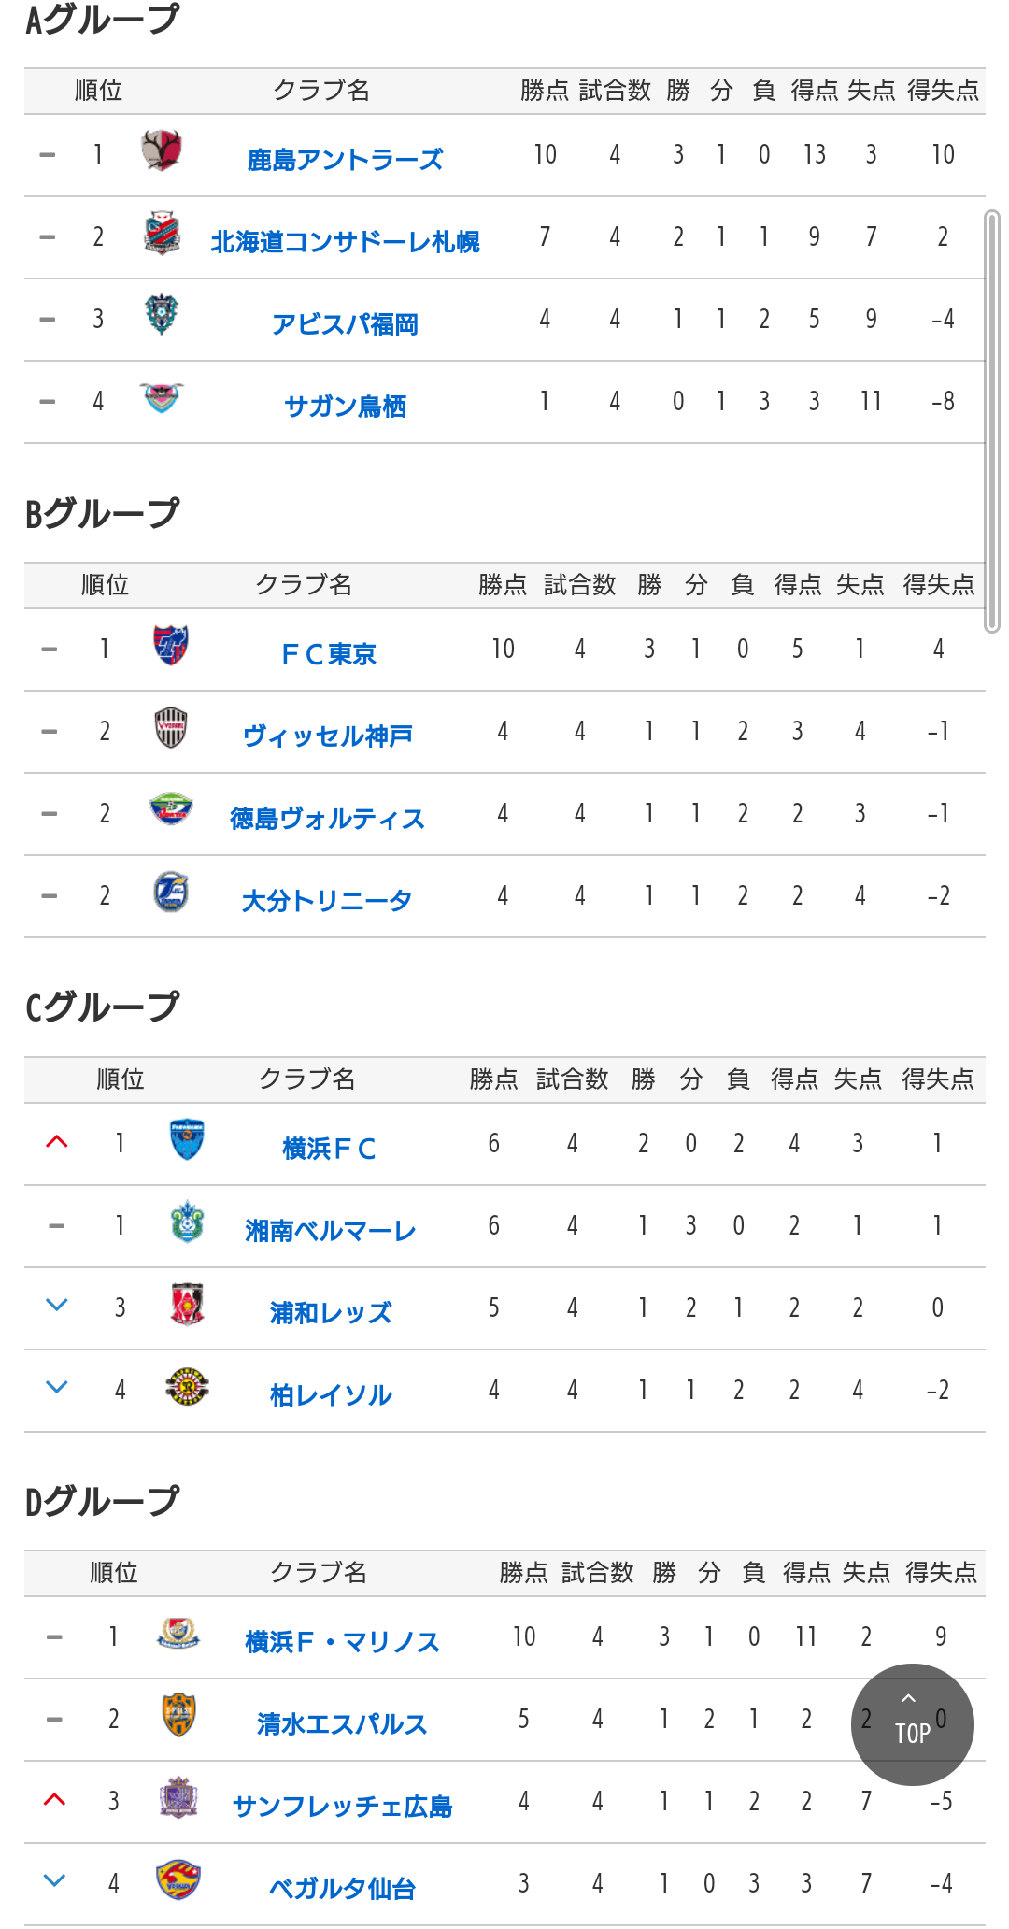
Task: Click the Yokohama F. Marinos emblem
Action: (178, 1634)
